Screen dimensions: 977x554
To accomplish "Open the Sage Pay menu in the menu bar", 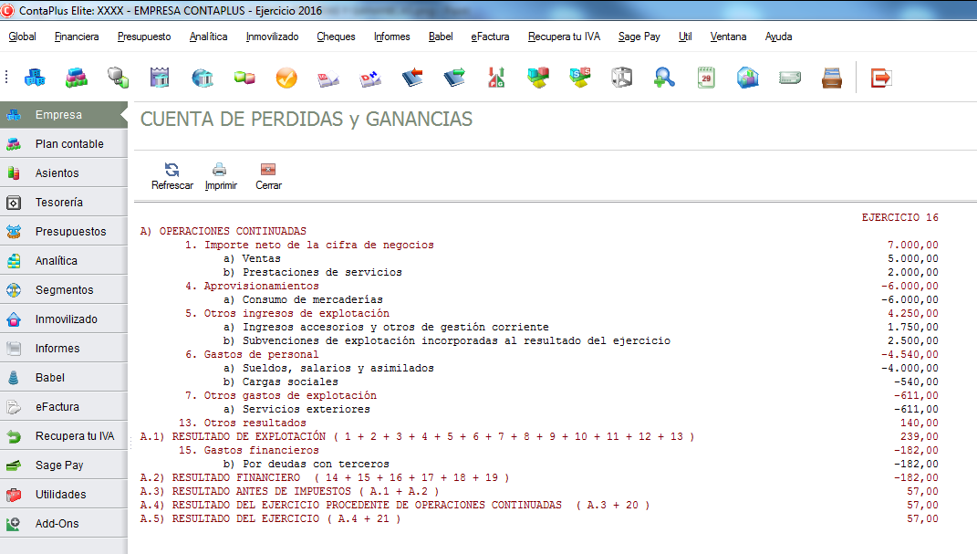I will pyautogui.click(x=639, y=37).
